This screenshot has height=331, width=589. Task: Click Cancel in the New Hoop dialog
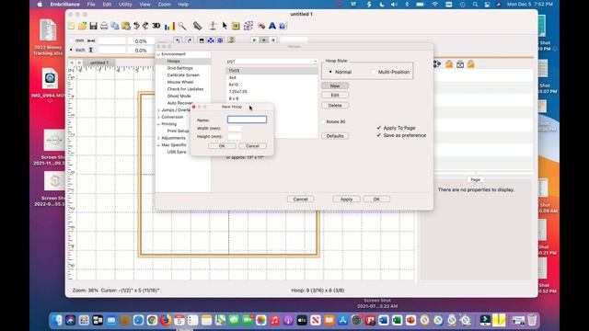(252, 145)
